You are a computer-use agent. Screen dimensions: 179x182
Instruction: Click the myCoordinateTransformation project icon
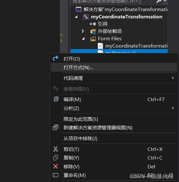(x=86, y=17)
